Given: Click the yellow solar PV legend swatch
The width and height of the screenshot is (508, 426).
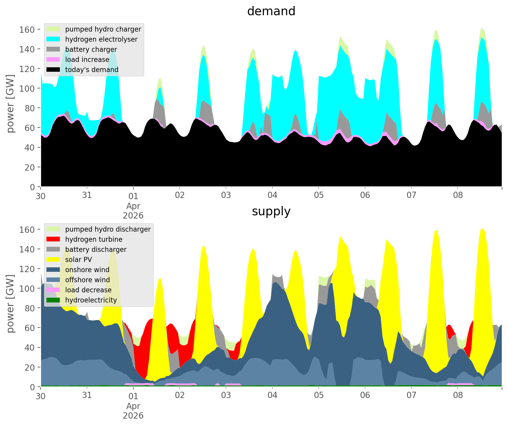Looking at the screenshot, I should [53, 260].
